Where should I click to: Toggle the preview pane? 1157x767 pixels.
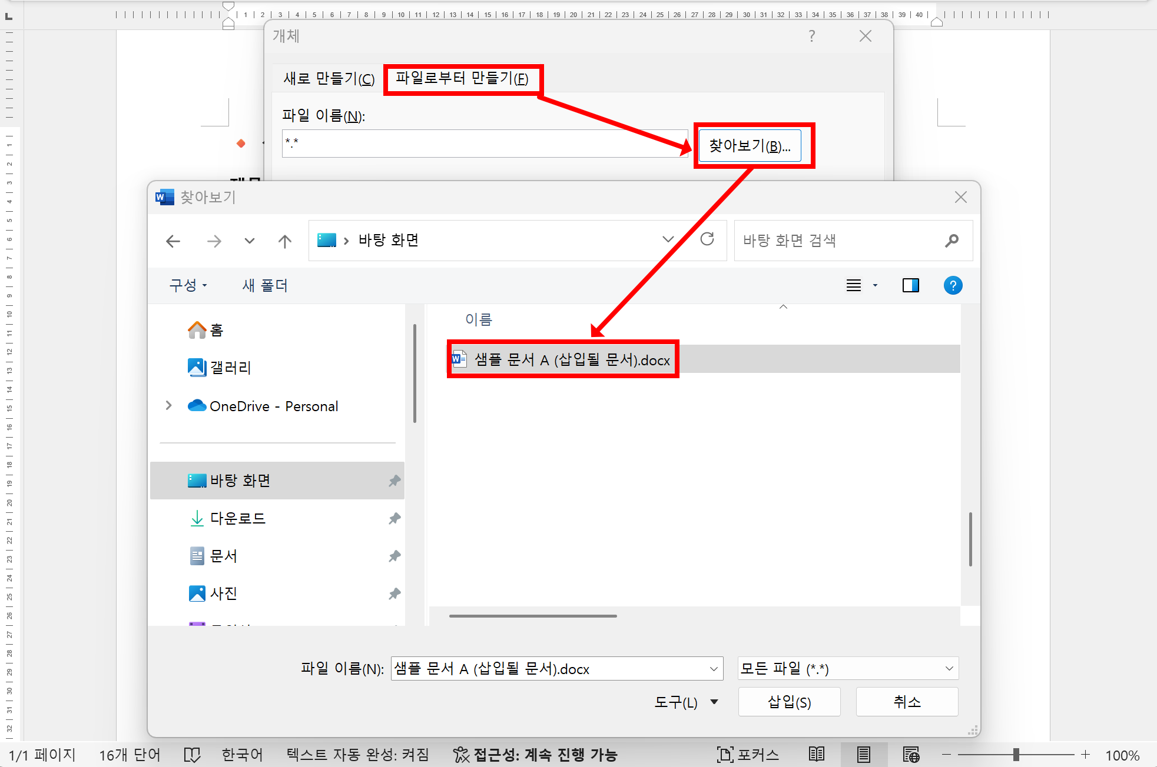(911, 285)
